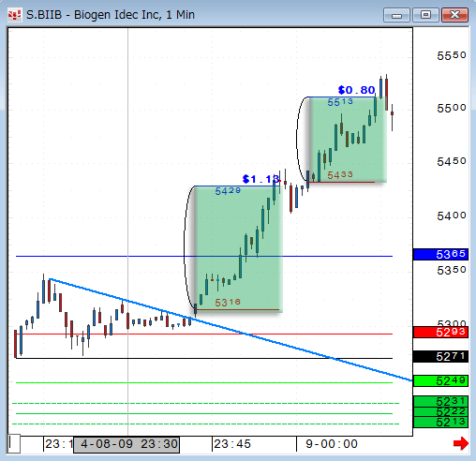Select the blue descending trendline
Image resolution: width=476 pixels, height=461 pixels.
231,329
